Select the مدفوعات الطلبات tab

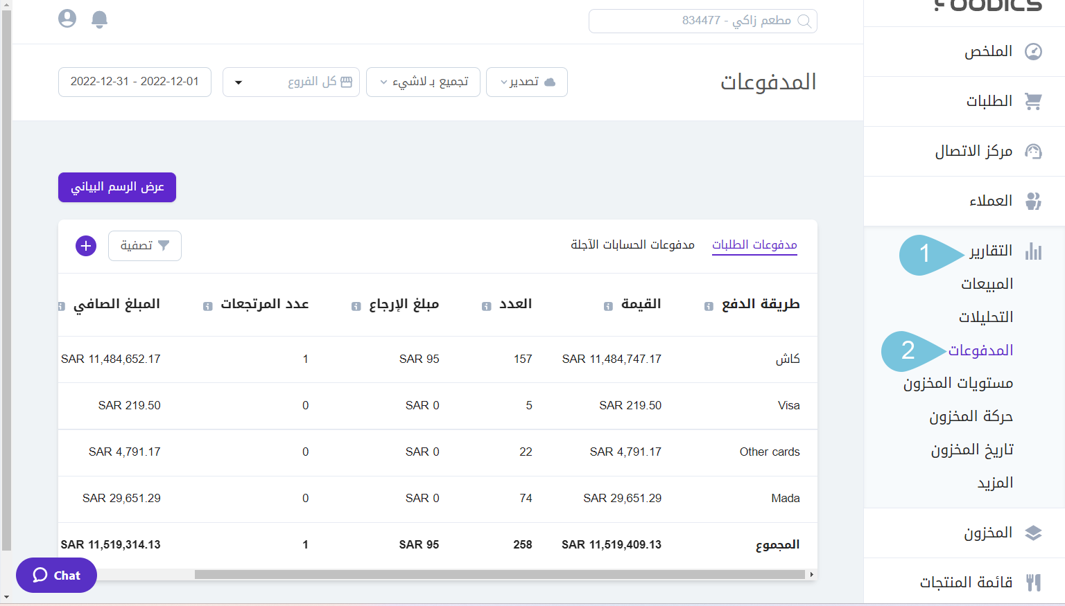pos(754,244)
